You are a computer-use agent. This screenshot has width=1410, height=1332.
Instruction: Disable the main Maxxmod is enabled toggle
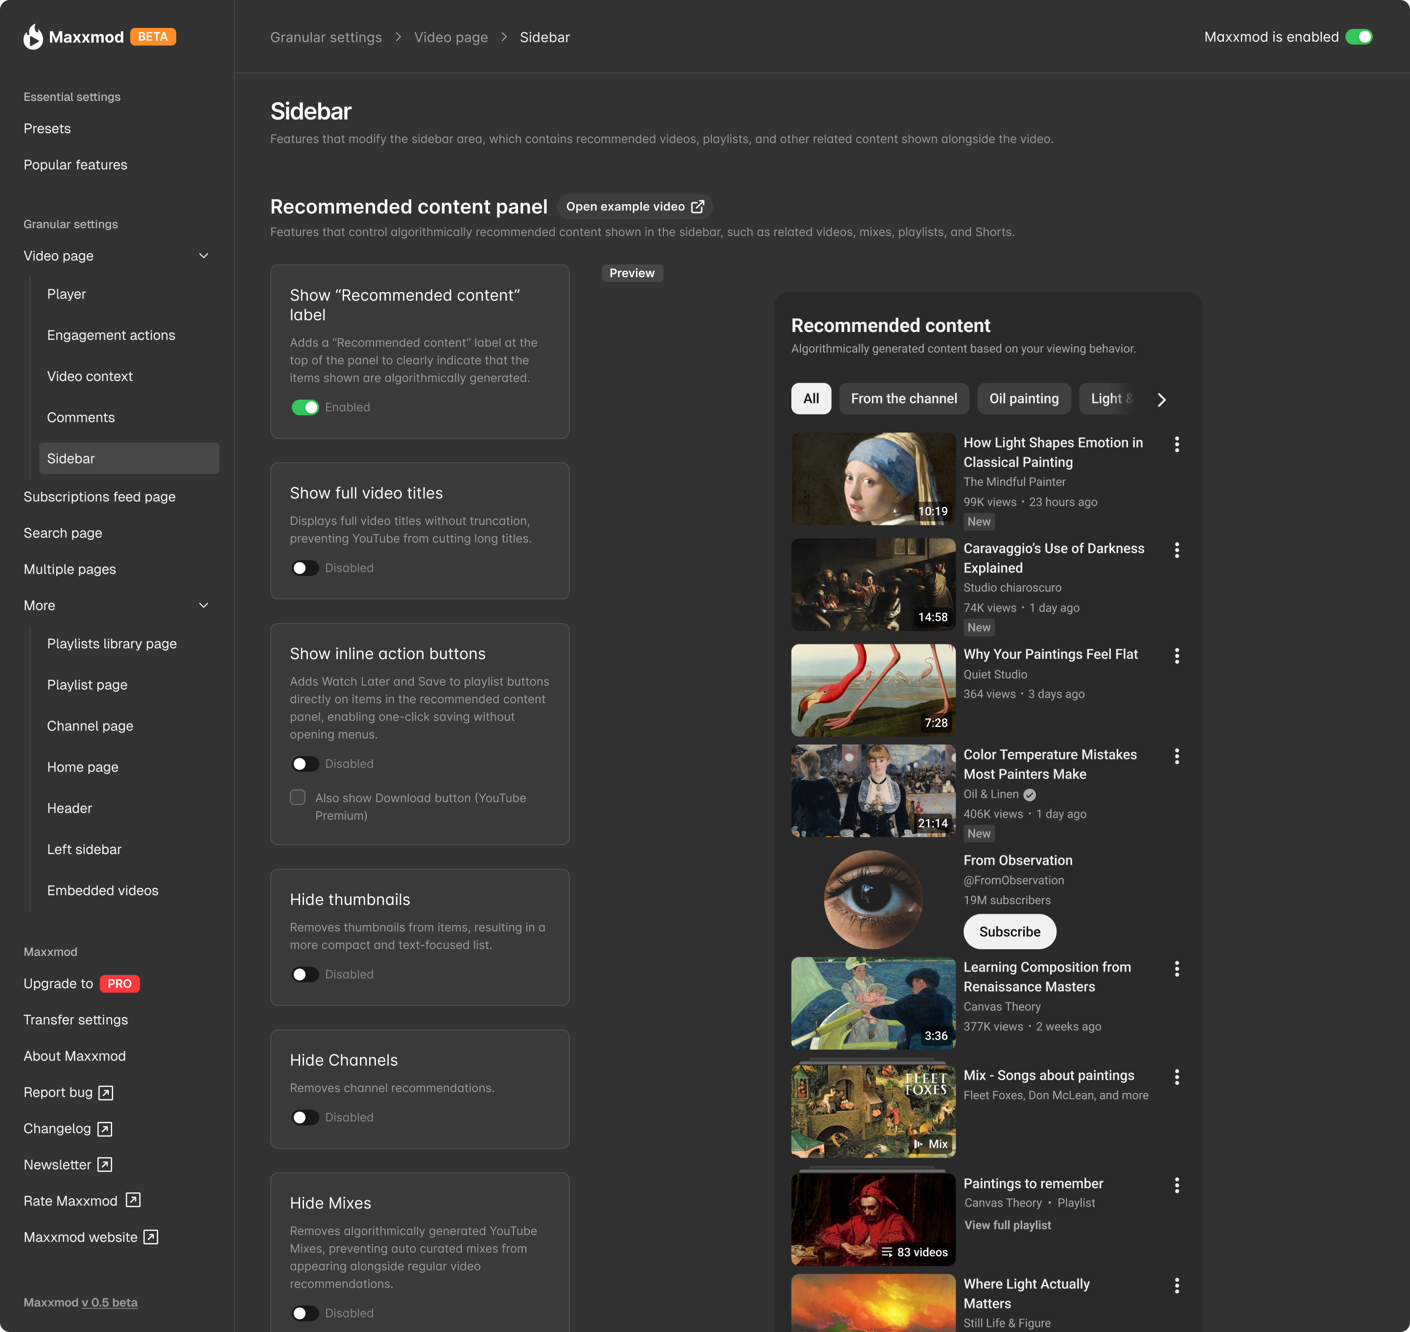(x=1358, y=37)
